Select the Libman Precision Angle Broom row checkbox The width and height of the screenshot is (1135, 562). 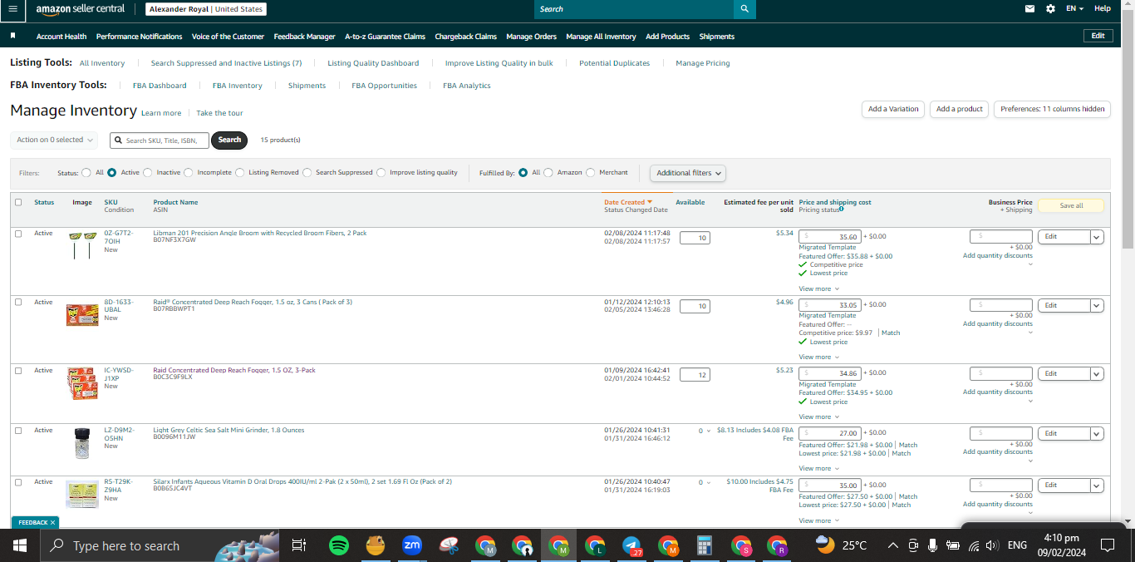coord(18,234)
